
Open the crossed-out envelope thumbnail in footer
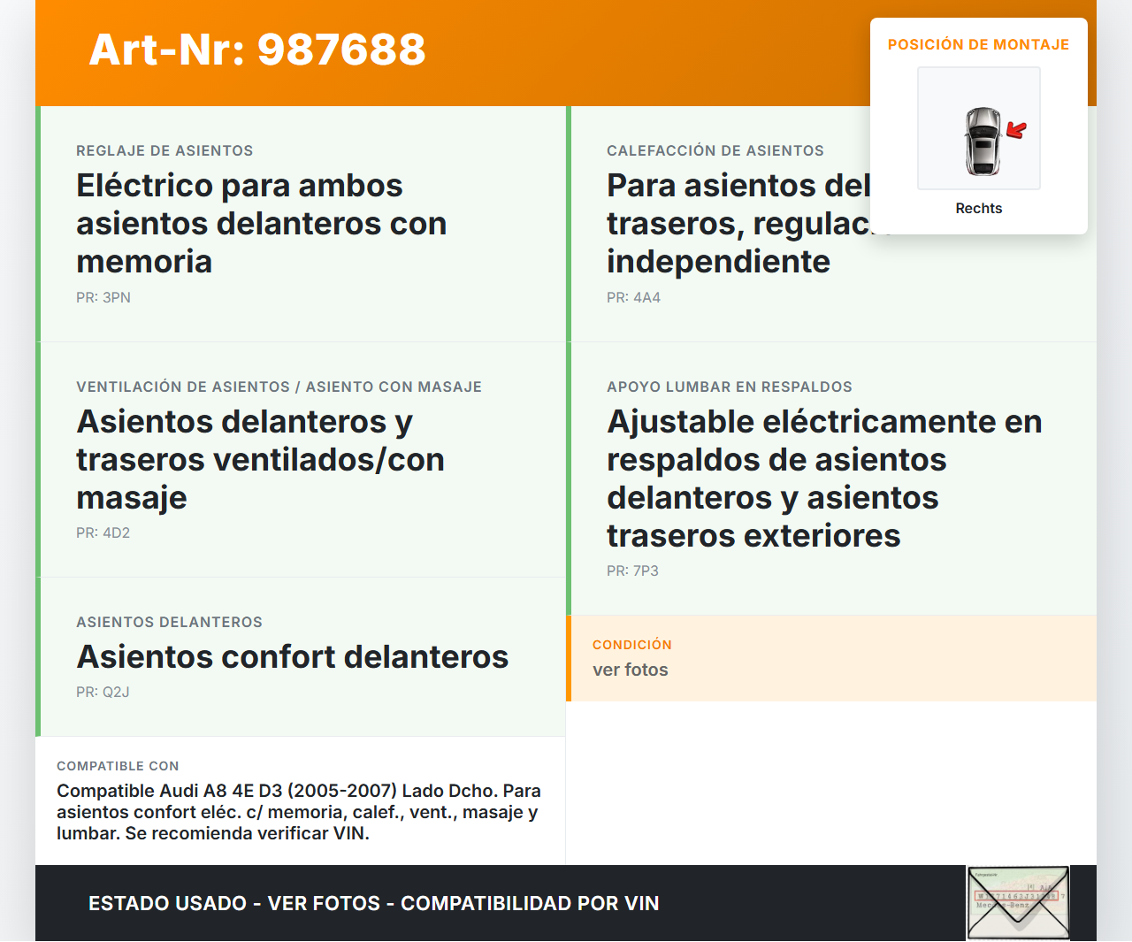(x=1018, y=902)
